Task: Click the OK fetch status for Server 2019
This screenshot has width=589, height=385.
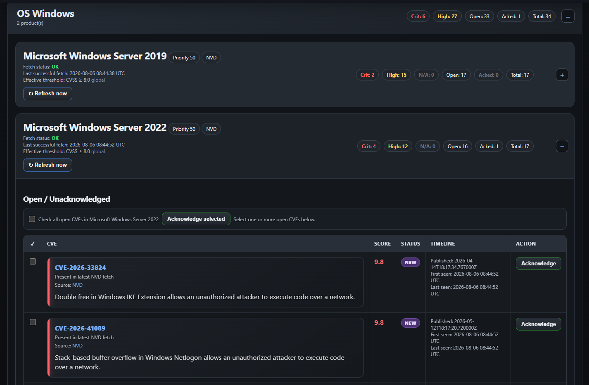Action: [x=55, y=67]
